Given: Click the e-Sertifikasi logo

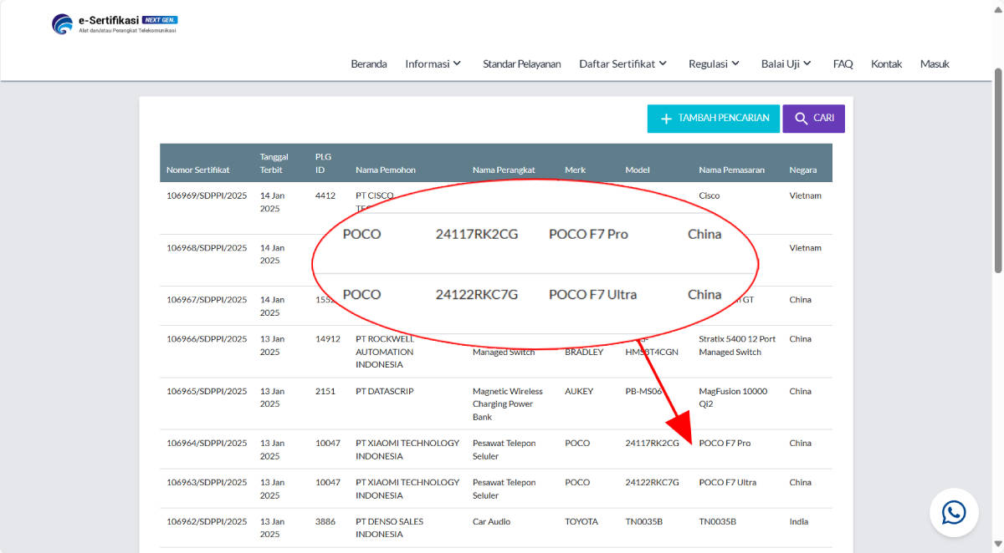Looking at the screenshot, I should [x=115, y=23].
